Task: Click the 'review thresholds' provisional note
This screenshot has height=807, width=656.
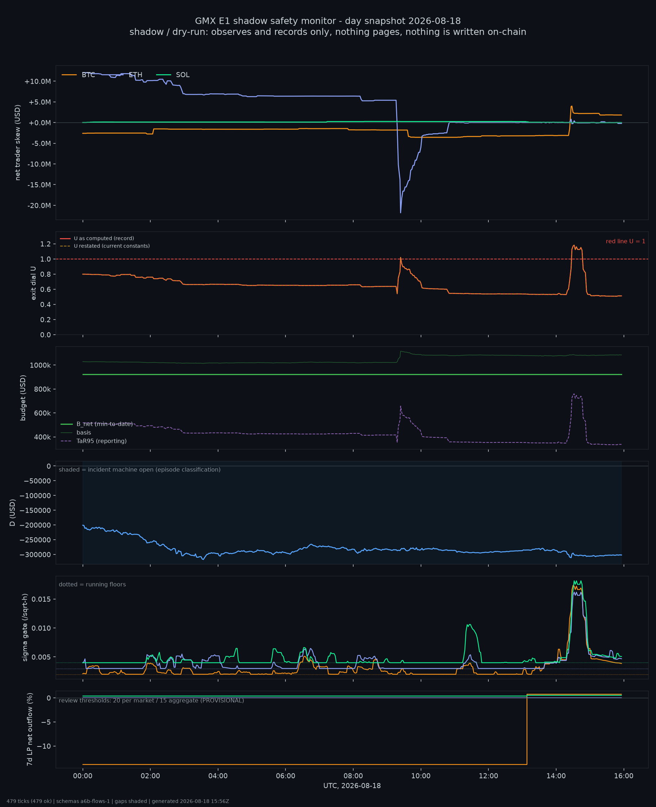Action: pos(151,701)
